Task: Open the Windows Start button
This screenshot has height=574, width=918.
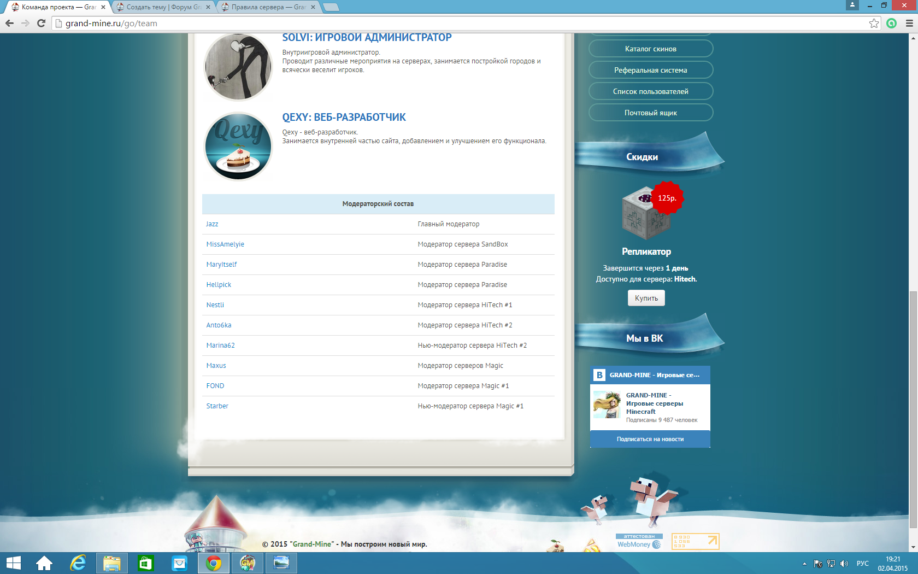Action: (13, 563)
